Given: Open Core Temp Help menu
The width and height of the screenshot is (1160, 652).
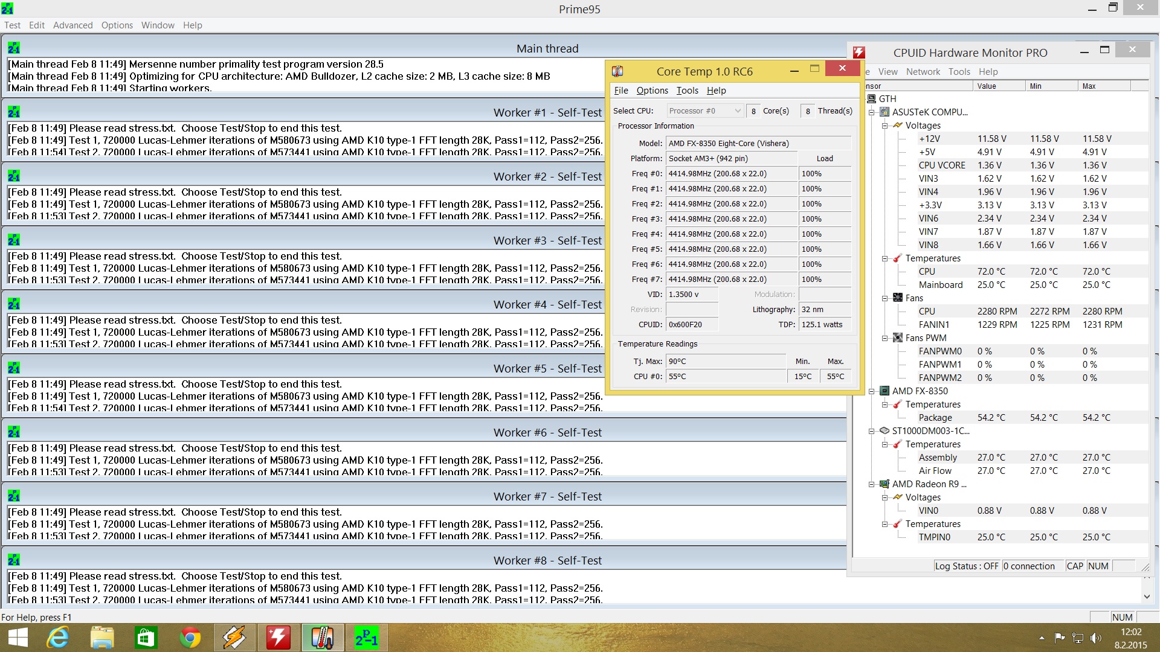Looking at the screenshot, I should 717,91.
